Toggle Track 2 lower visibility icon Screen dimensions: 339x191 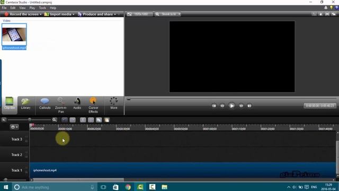click(26, 157)
